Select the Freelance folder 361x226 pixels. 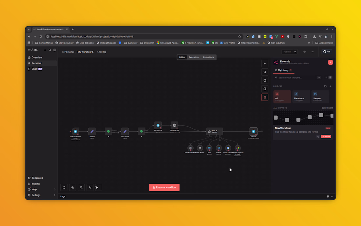point(301,97)
